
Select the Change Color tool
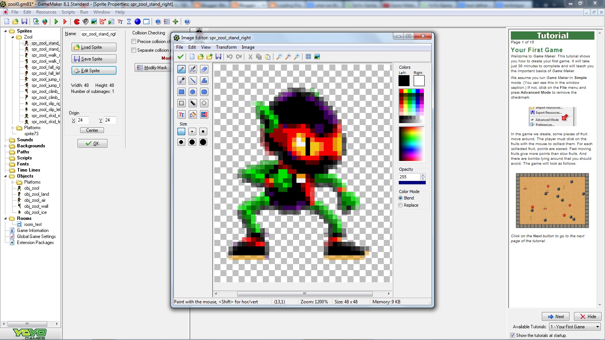204,114
